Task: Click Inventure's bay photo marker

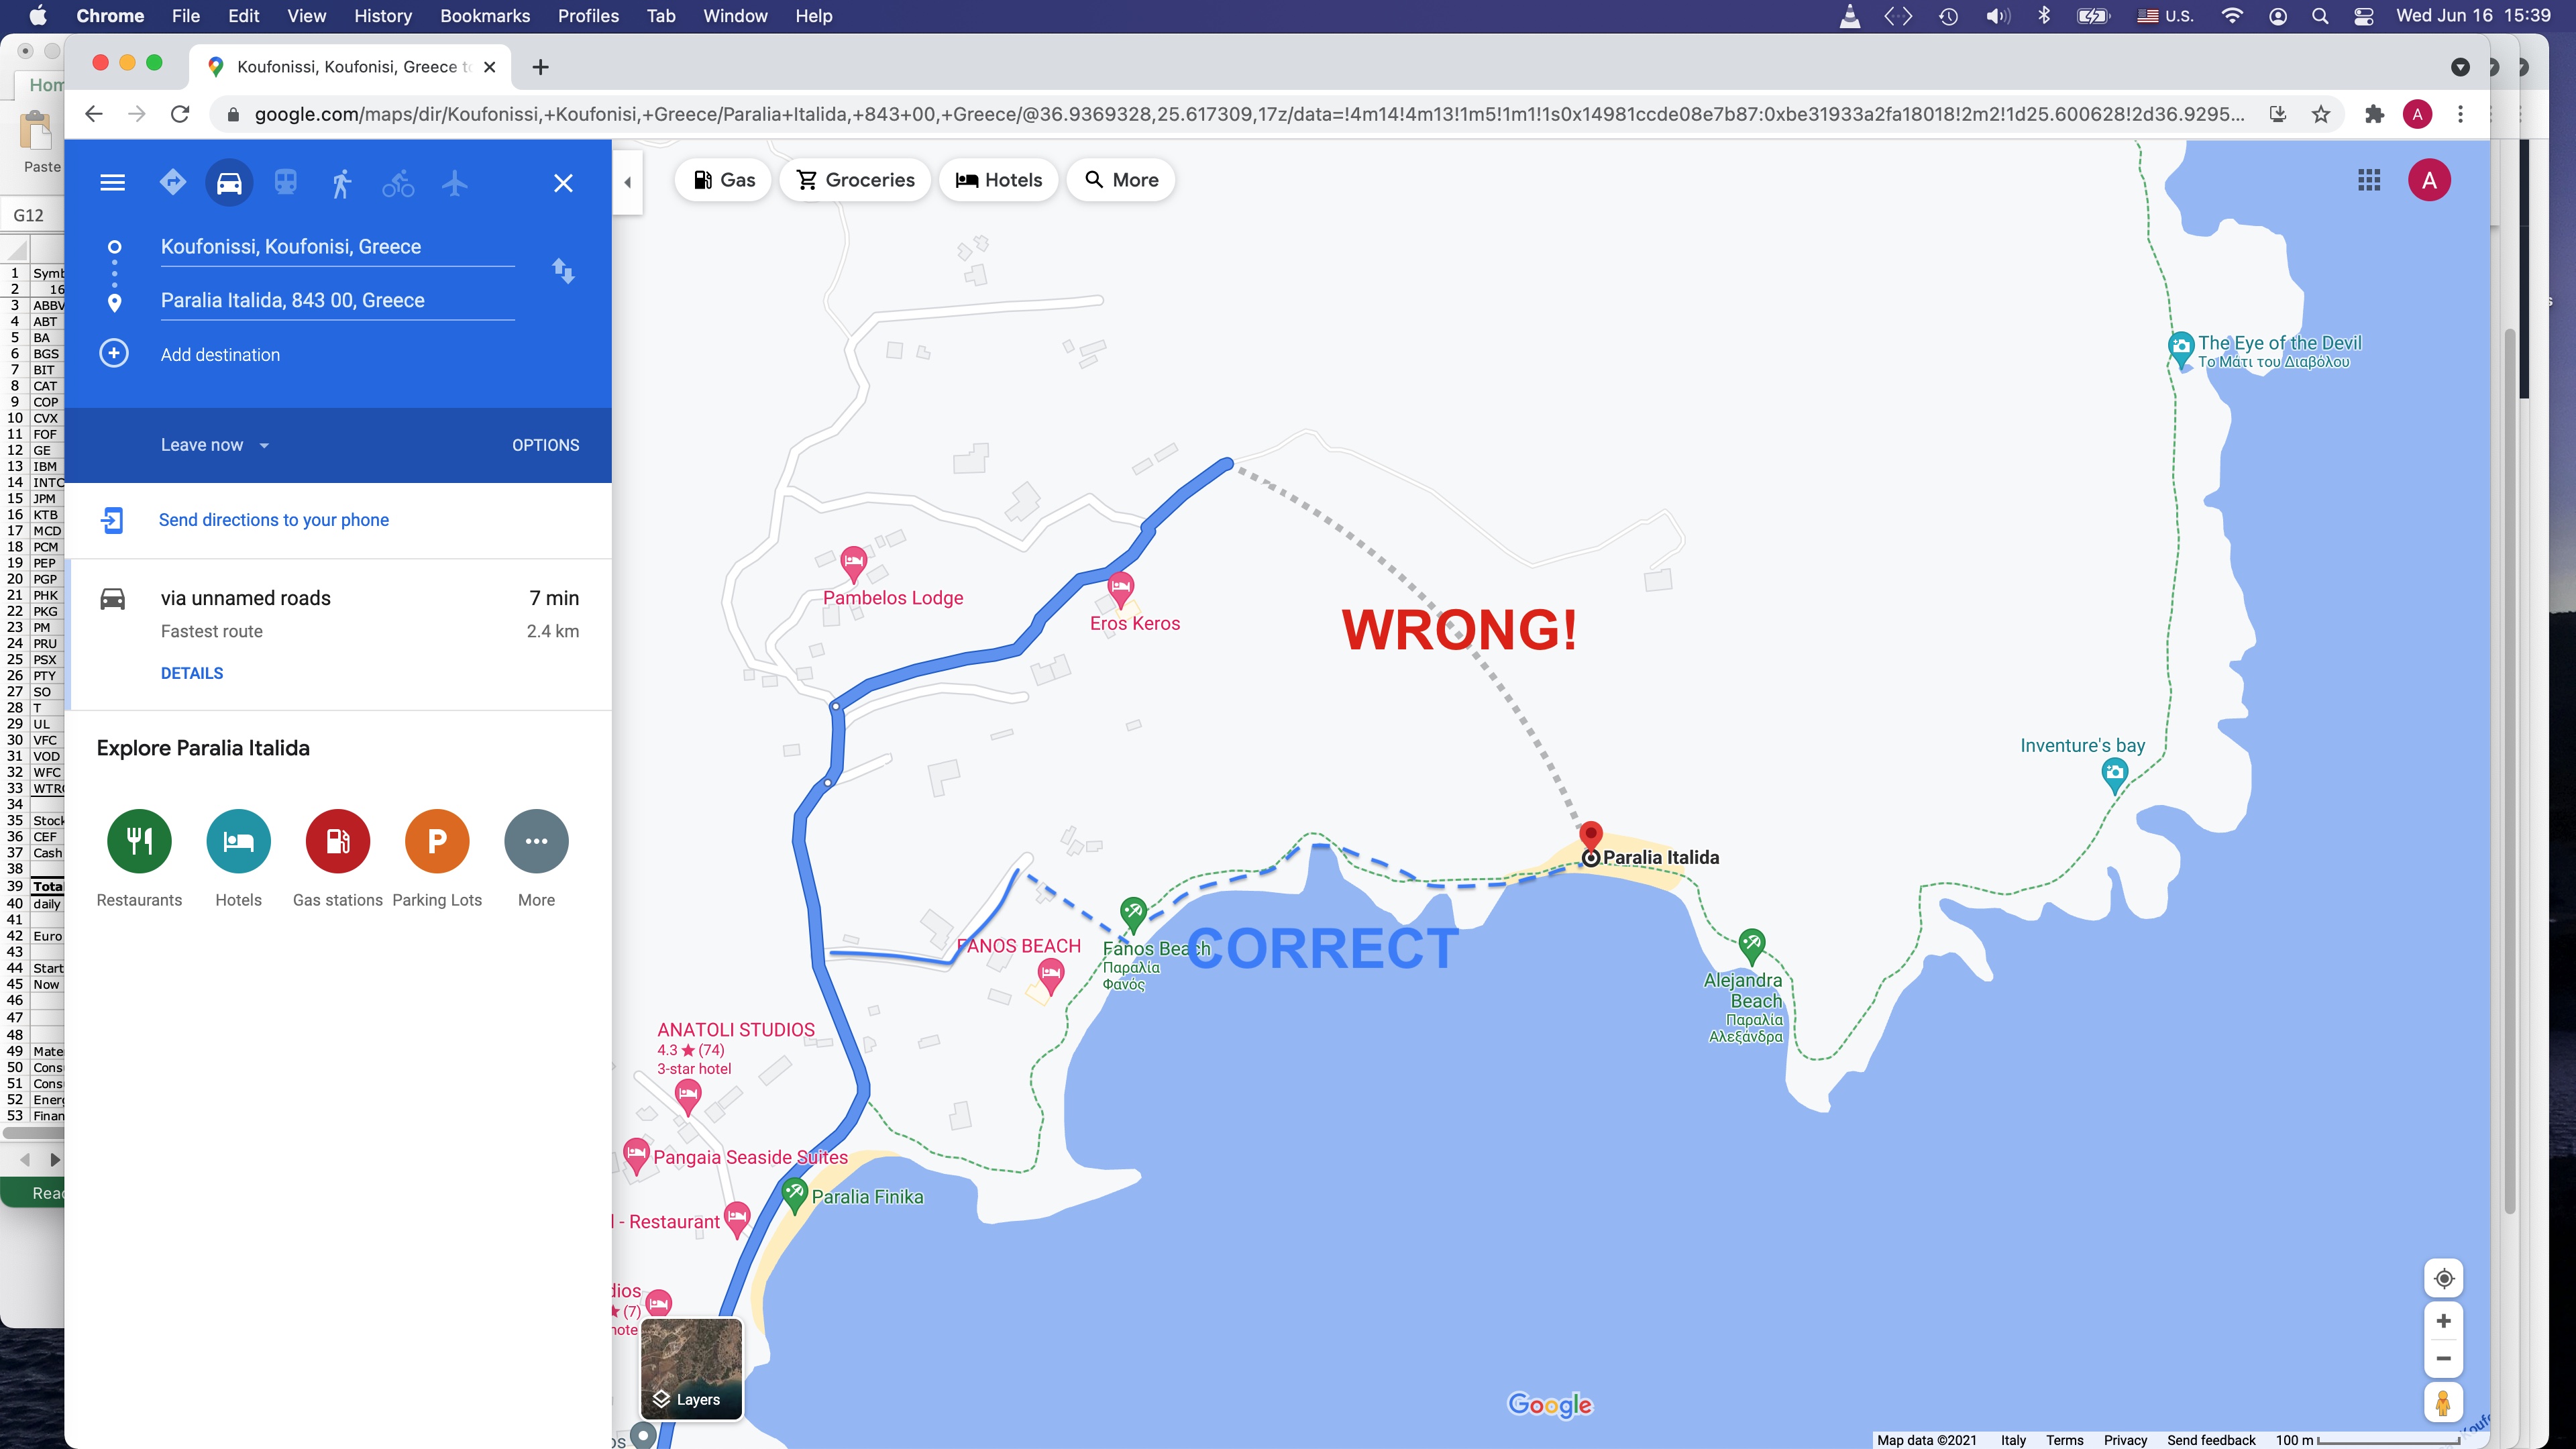Action: click(2114, 774)
